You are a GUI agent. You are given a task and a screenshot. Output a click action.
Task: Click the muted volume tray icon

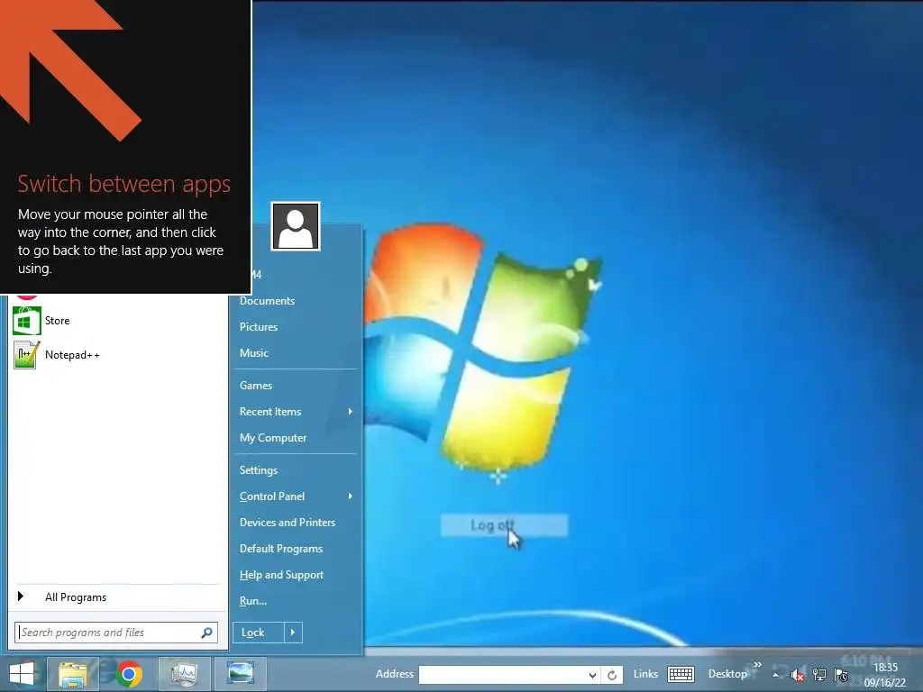click(798, 675)
